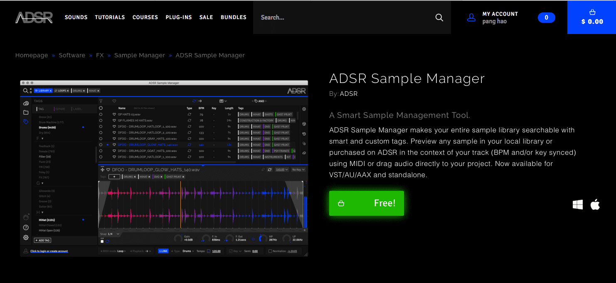Favorite the GP HATS 03.wav heart icon
This screenshot has height=283, width=616.
pos(114,114)
